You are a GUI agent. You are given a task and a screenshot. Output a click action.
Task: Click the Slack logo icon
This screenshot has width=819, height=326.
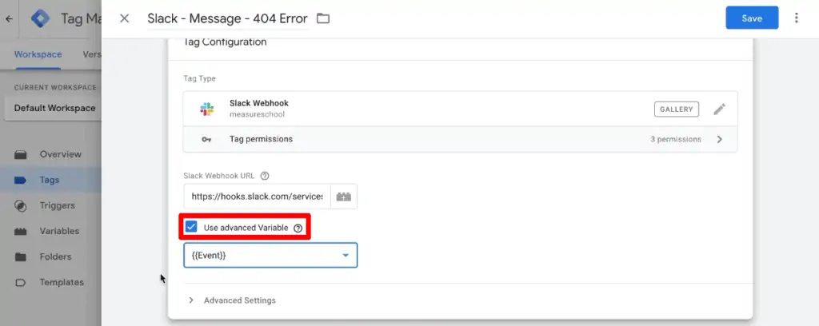207,109
